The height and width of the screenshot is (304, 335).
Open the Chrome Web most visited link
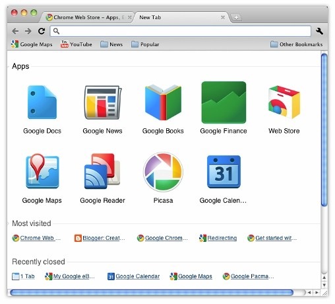coord(36,238)
